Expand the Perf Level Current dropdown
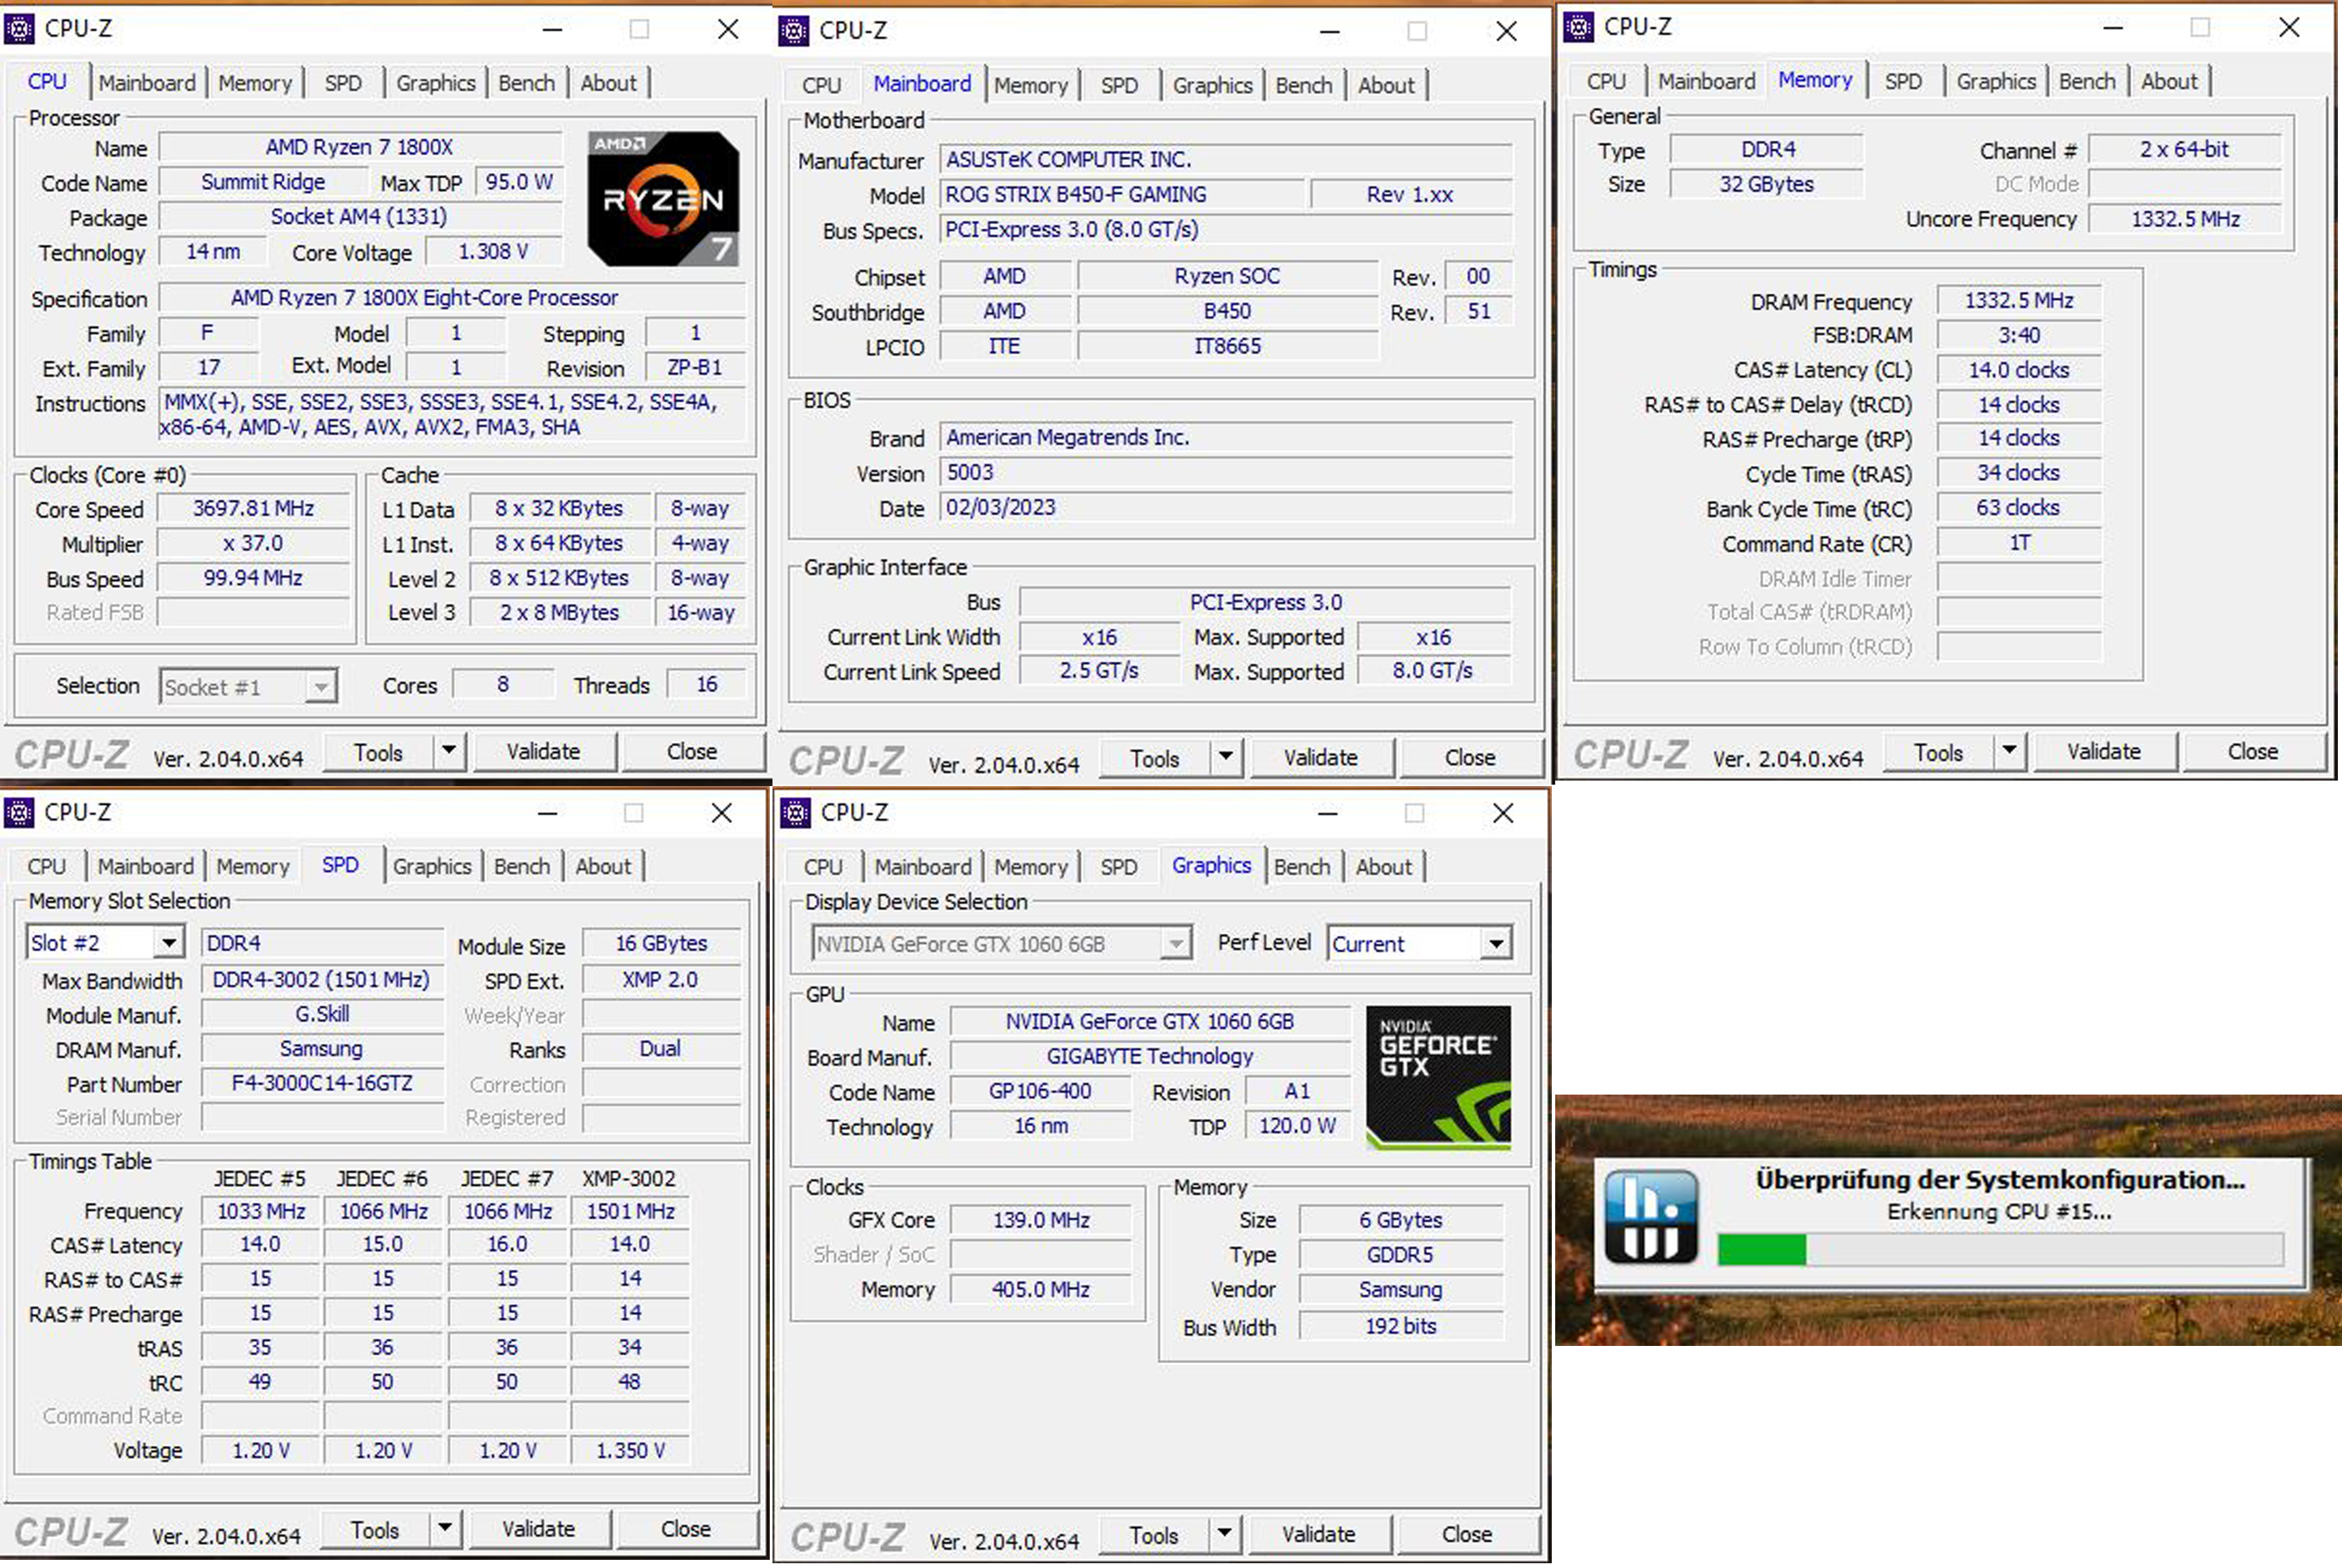 click(x=1495, y=944)
